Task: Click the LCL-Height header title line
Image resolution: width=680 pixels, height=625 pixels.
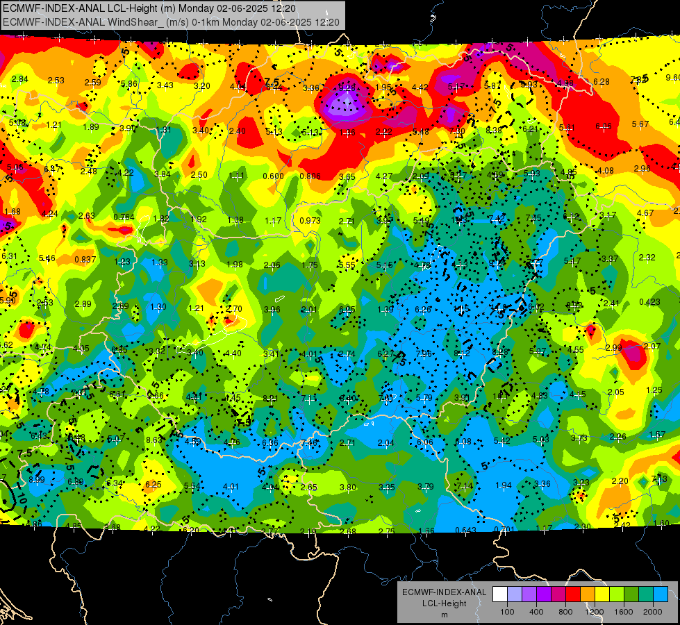Action: (x=149, y=8)
